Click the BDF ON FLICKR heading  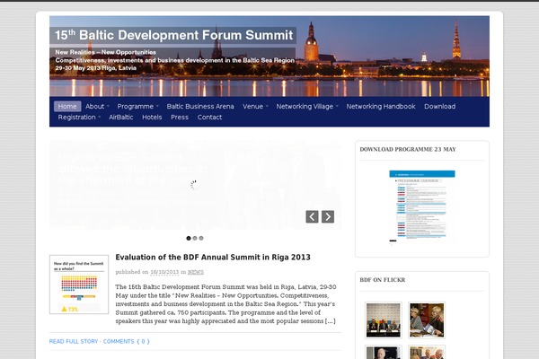coord(383,280)
